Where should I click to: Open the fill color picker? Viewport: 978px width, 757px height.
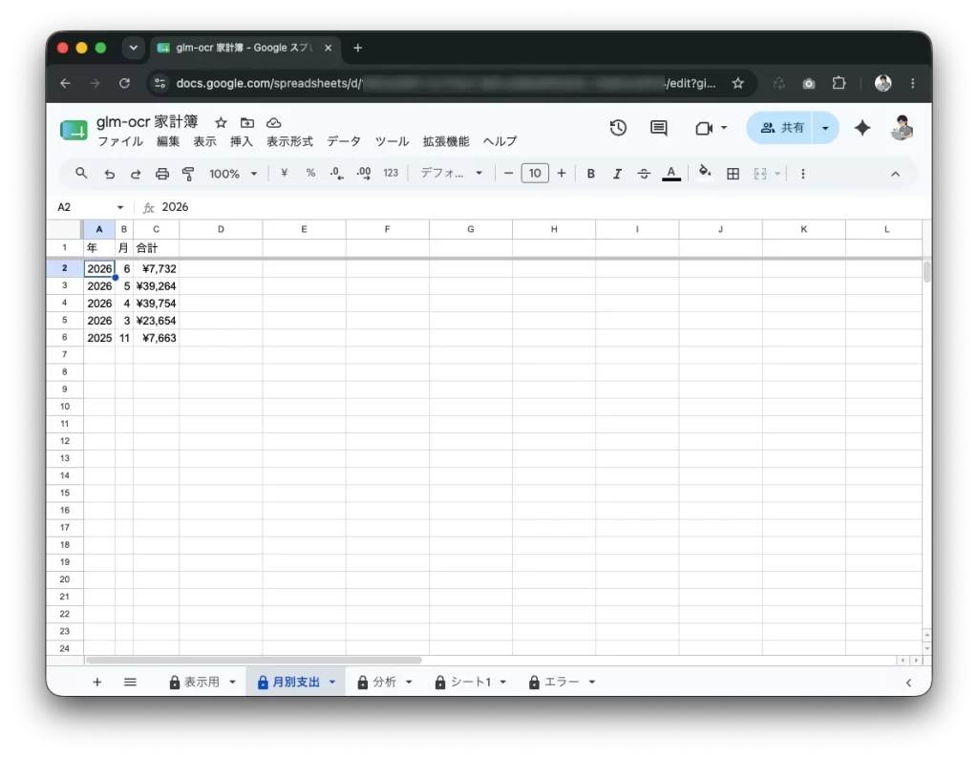click(x=705, y=172)
